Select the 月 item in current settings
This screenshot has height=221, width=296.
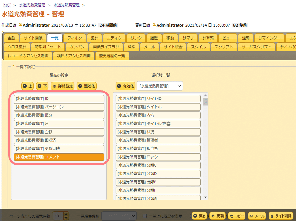pos(59,123)
